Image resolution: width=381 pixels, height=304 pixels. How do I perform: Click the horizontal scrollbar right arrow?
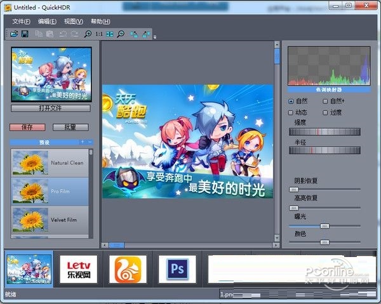(x=276, y=245)
